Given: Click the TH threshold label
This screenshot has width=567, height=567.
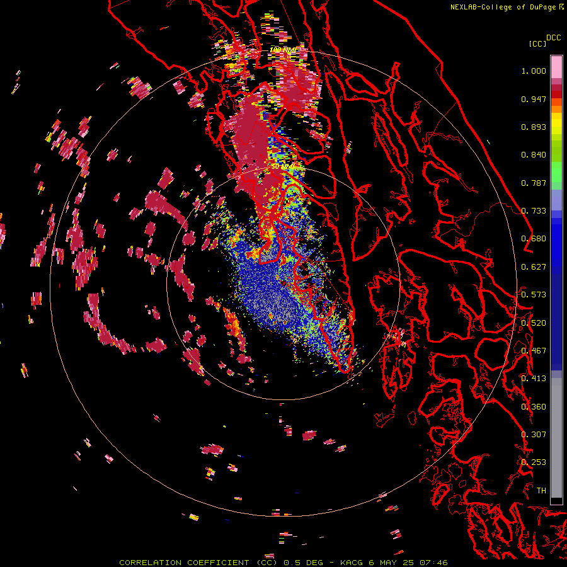Looking at the screenshot, I should 541,491.
